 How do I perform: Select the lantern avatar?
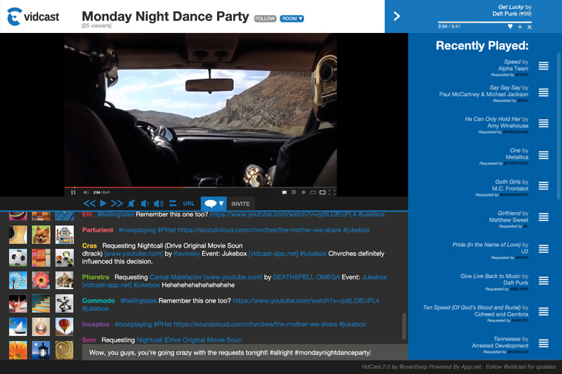click(41, 350)
